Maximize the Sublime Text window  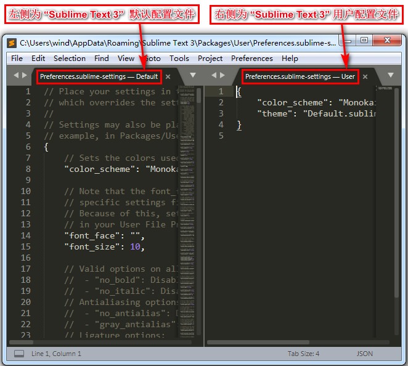click(364, 40)
